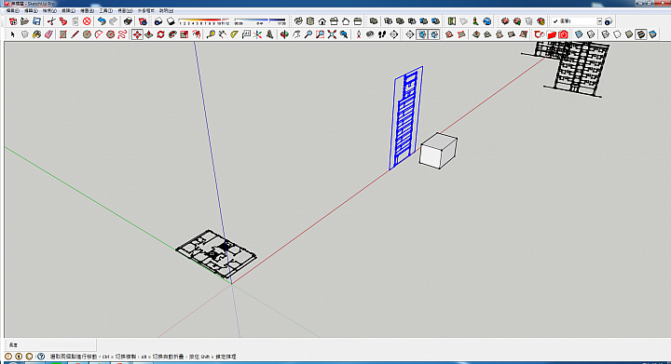
Task: Open the Help (說明) menu
Action: pyautogui.click(x=166, y=10)
